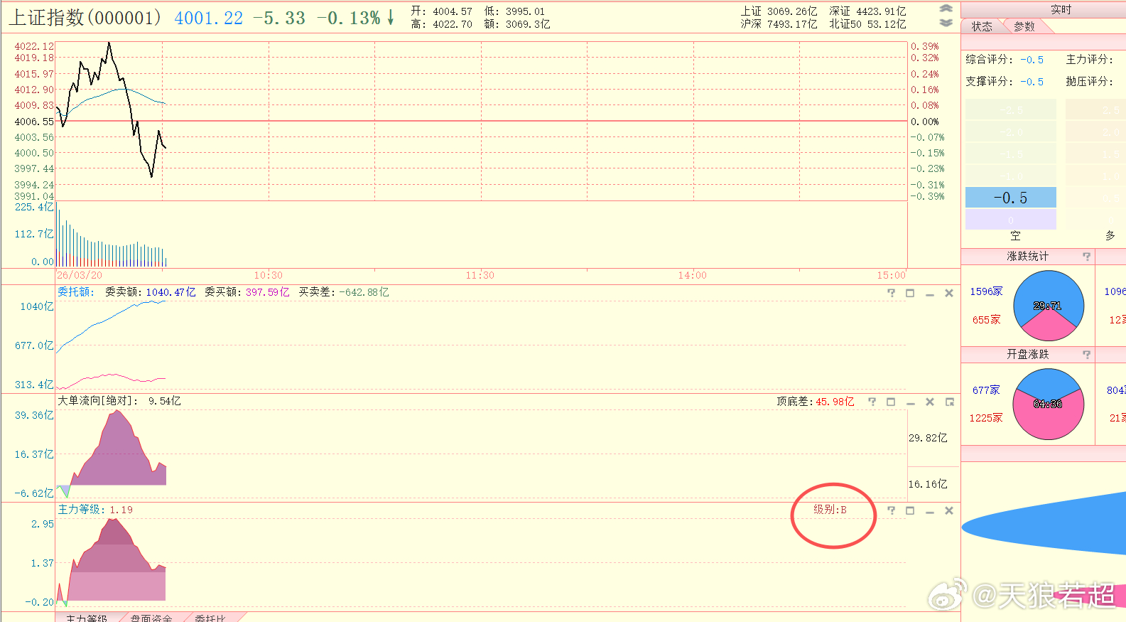
Task: Maximize the 委托额 panel
Action: [910, 293]
